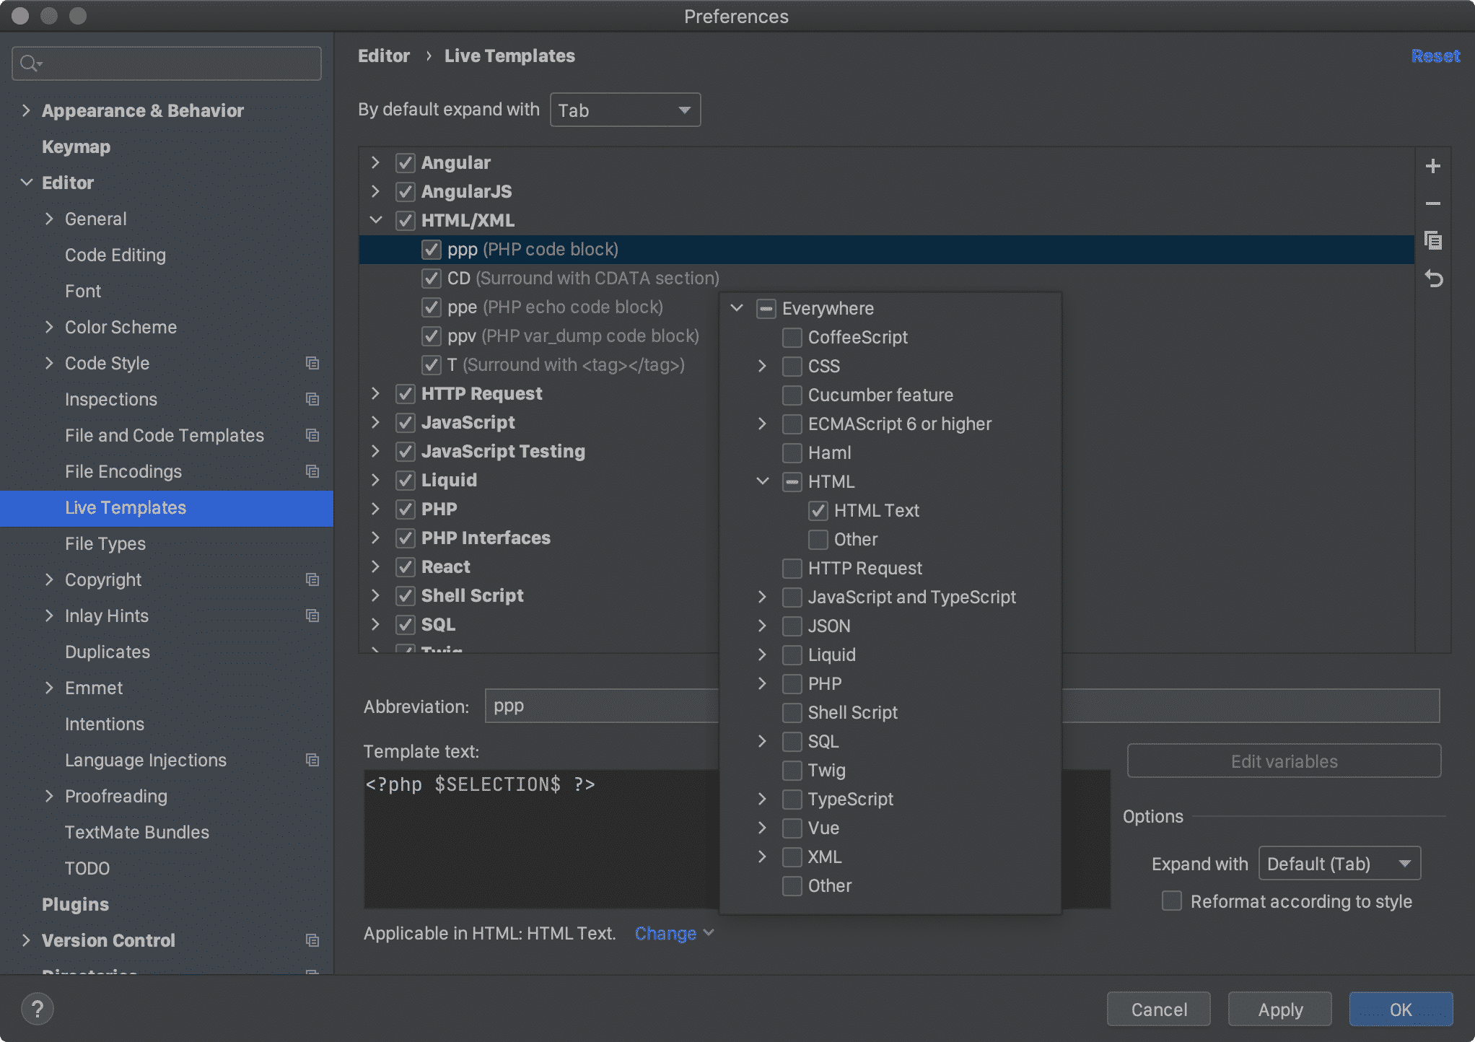Open TextMate Bundles settings
Screen dimensions: 1475x1042
click(137, 832)
